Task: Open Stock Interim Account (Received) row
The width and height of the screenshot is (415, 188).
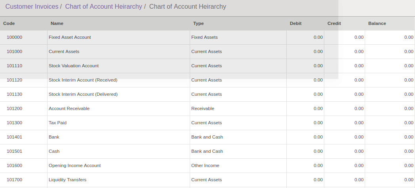Action: point(83,80)
